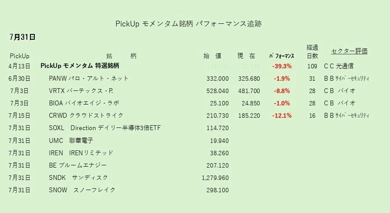Click the 1,279.960 opening price cell
This screenshot has height=213, width=390.
point(215,178)
